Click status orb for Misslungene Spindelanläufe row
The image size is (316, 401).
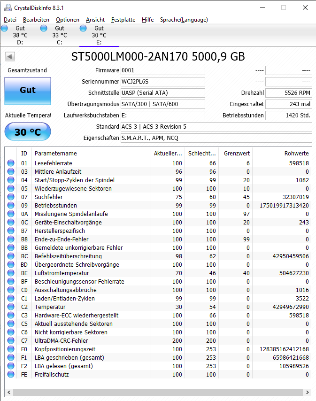(x=11, y=214)
